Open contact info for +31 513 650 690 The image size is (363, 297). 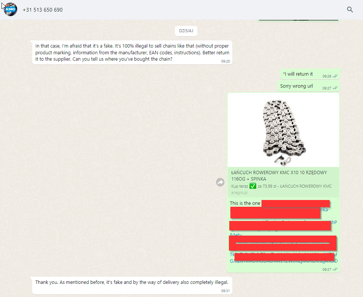tap(43, 10)
